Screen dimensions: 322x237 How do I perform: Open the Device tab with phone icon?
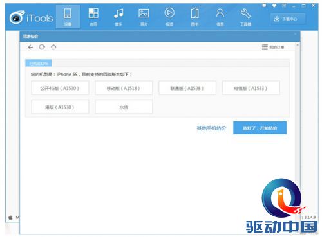(x=68, y=17)
